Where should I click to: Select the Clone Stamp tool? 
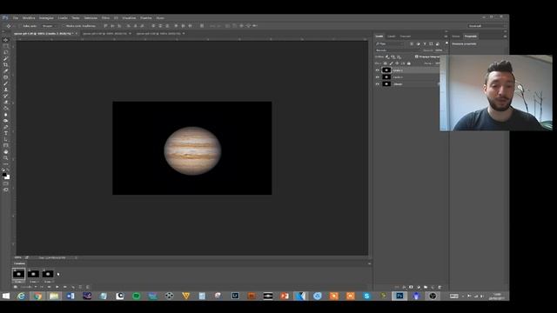pyautogui.click(x=6, y=90)
